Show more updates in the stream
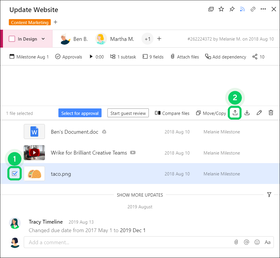 (140, 195)
